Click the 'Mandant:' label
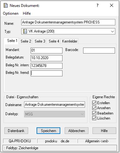 click(12, 50)
